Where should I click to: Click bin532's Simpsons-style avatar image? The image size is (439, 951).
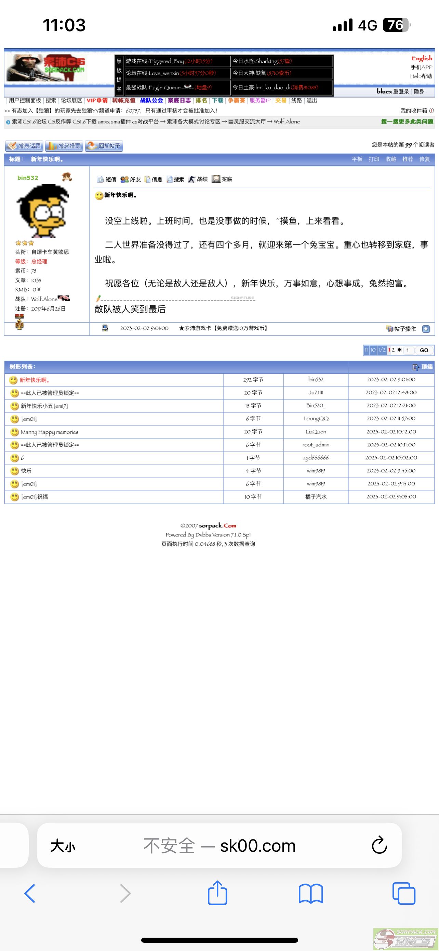[x=42, y=211]
